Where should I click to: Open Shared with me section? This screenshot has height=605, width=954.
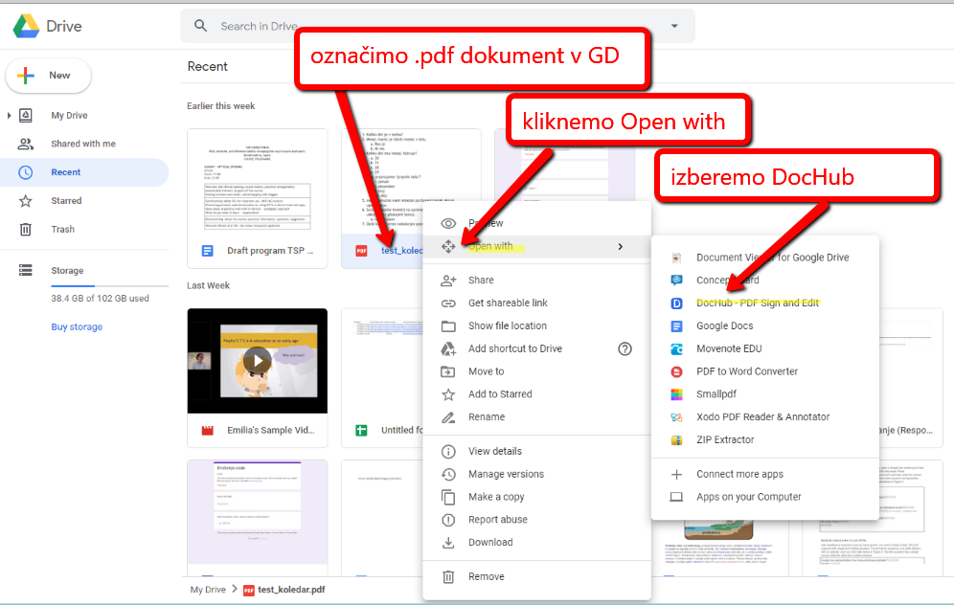click(83, 144)
